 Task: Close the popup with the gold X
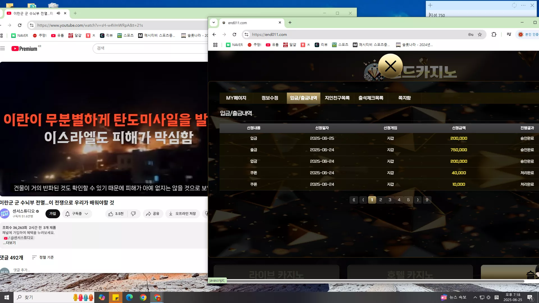pyautogui.click(x=390, y=66)
